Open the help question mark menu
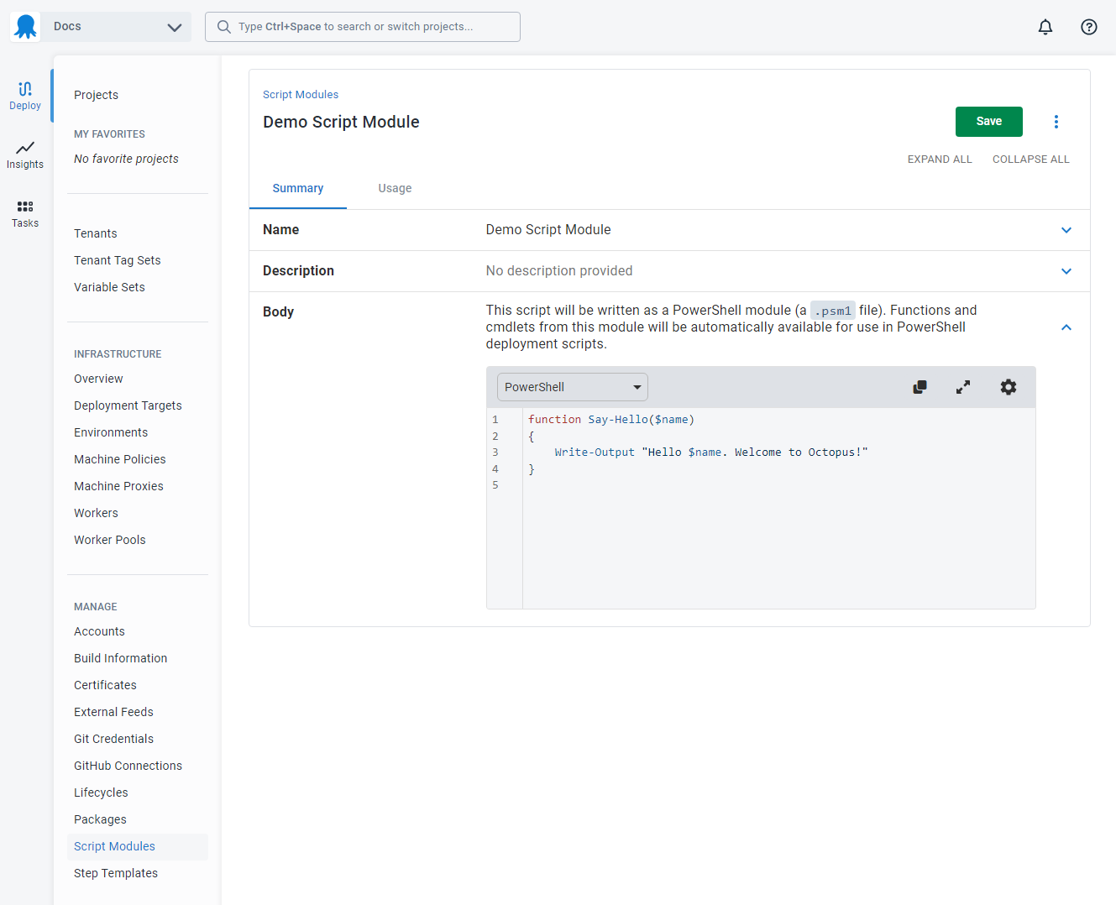 (1089, 27)
